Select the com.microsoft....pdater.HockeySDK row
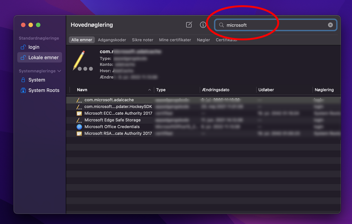Viewport: 352px width, 224px height. tap(203, 106)
